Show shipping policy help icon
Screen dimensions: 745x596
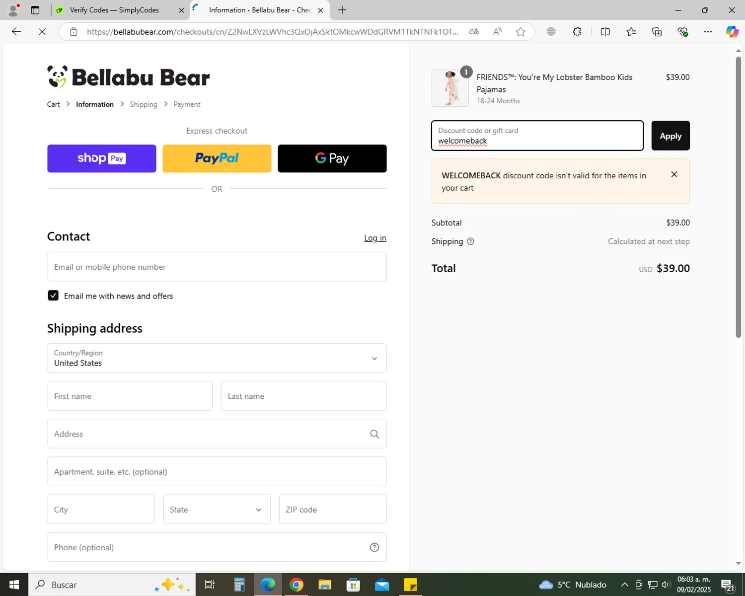coord(470,241)
